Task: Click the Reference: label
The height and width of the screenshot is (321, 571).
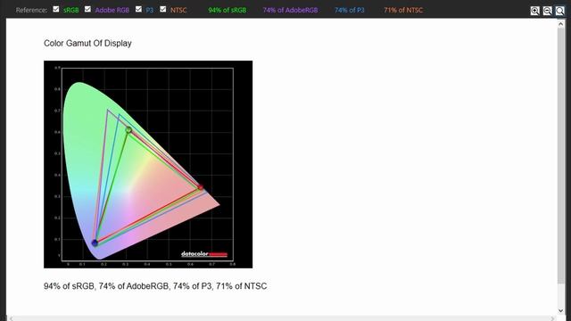Action: tap(31, 10)
